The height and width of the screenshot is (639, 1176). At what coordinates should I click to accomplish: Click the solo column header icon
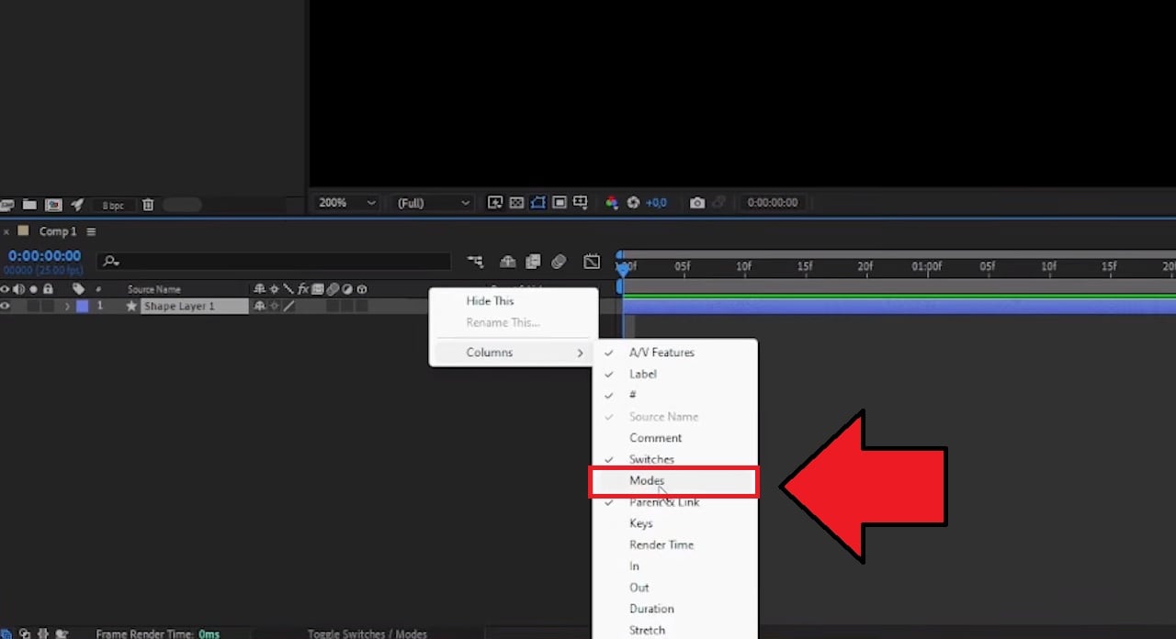34,289
